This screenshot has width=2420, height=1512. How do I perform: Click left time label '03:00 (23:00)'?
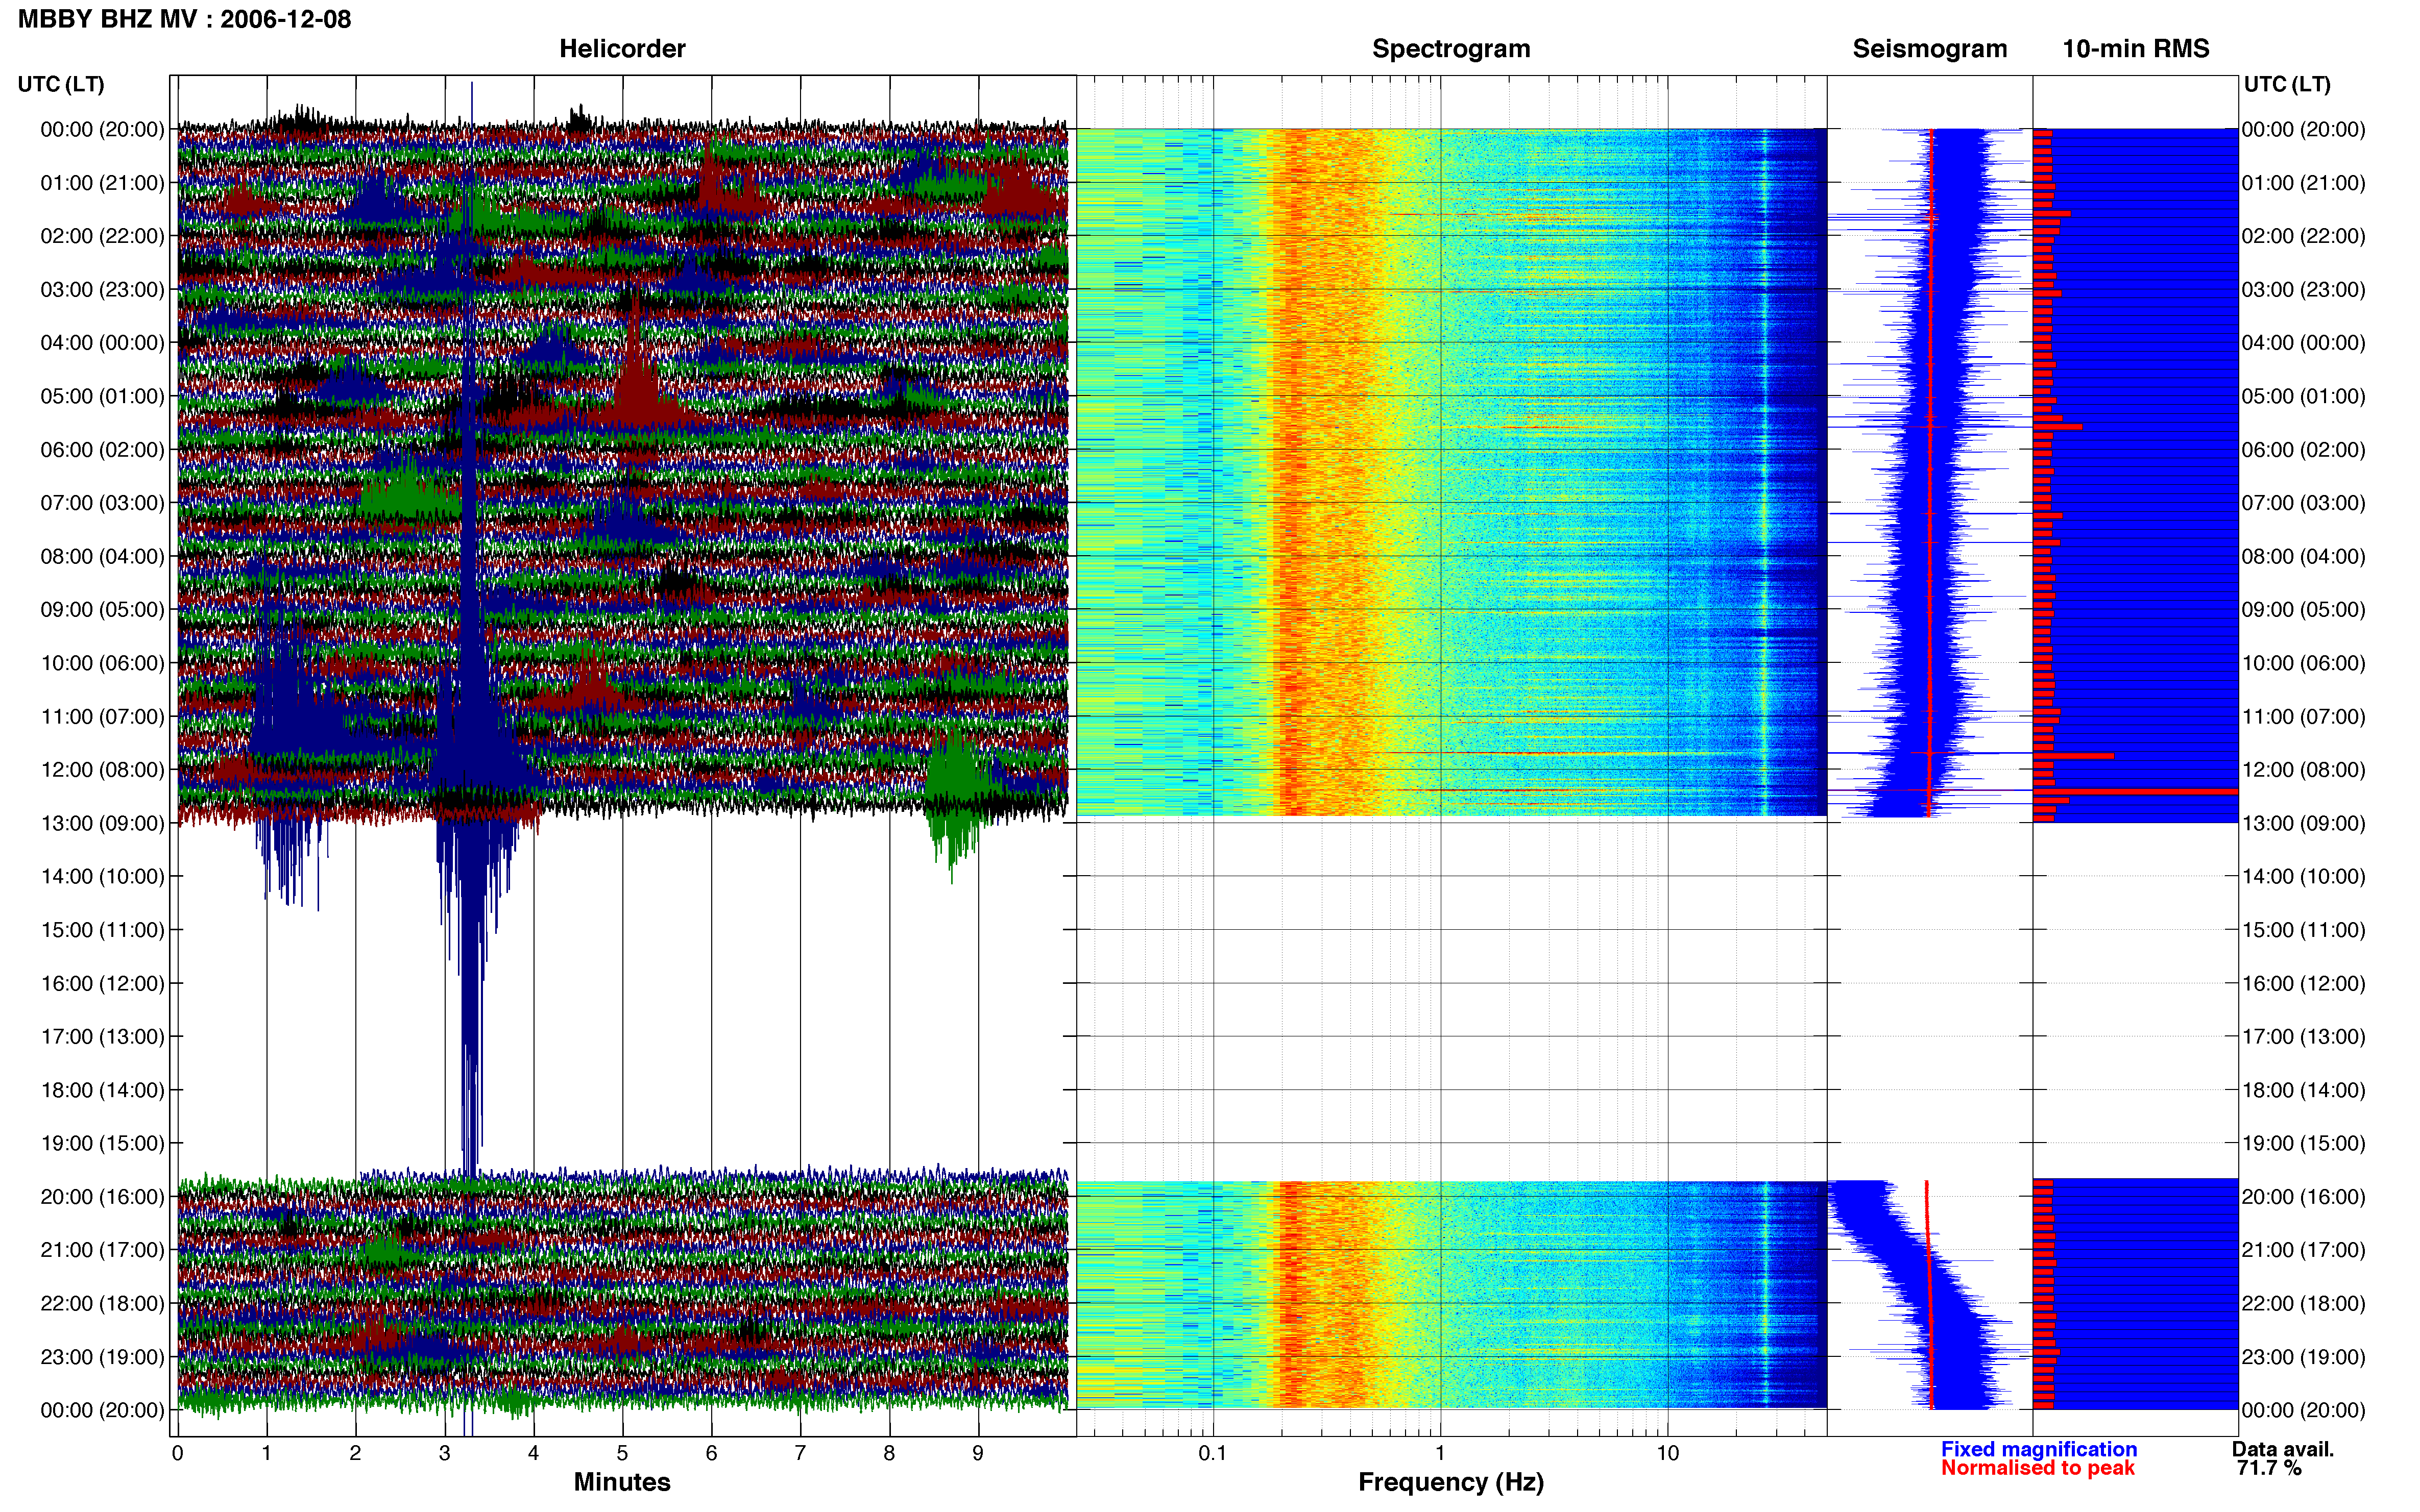(102, 290)
